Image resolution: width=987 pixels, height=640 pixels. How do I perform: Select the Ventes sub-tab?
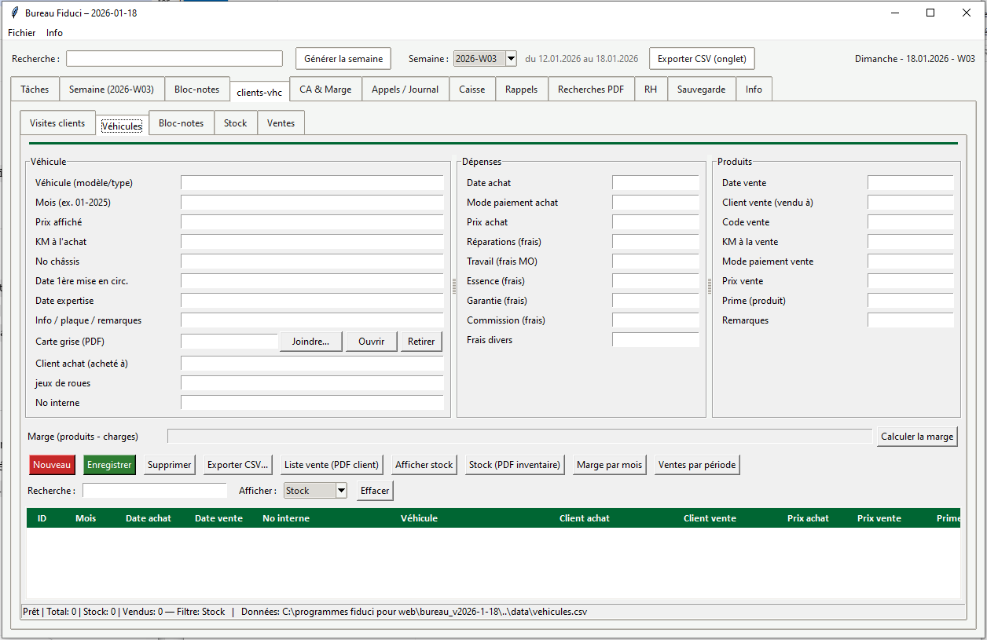coord(281,123)
